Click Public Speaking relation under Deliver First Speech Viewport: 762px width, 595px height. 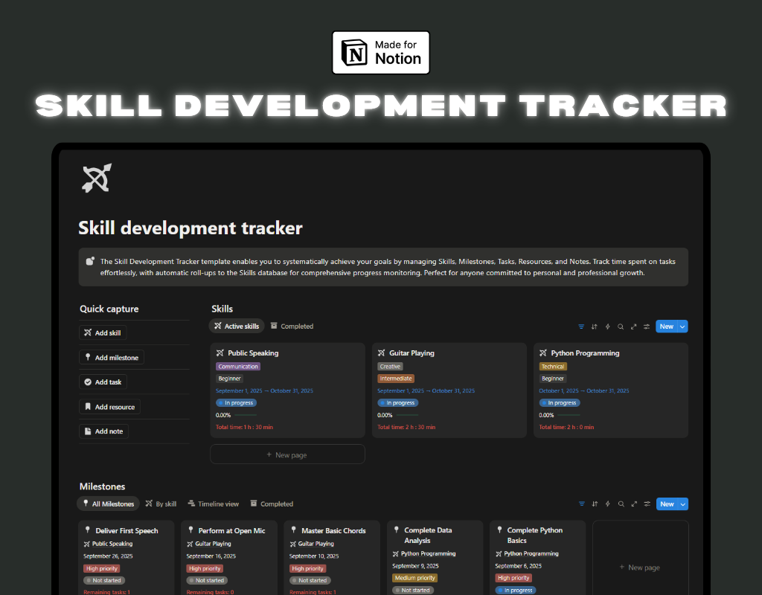(x=108, y=544)
